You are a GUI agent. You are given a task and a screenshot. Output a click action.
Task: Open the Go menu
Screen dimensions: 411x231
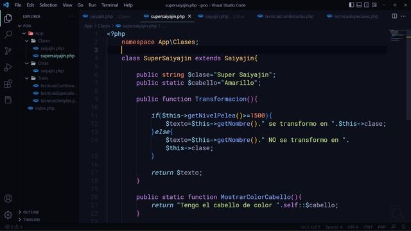click(x=80, y=5)
